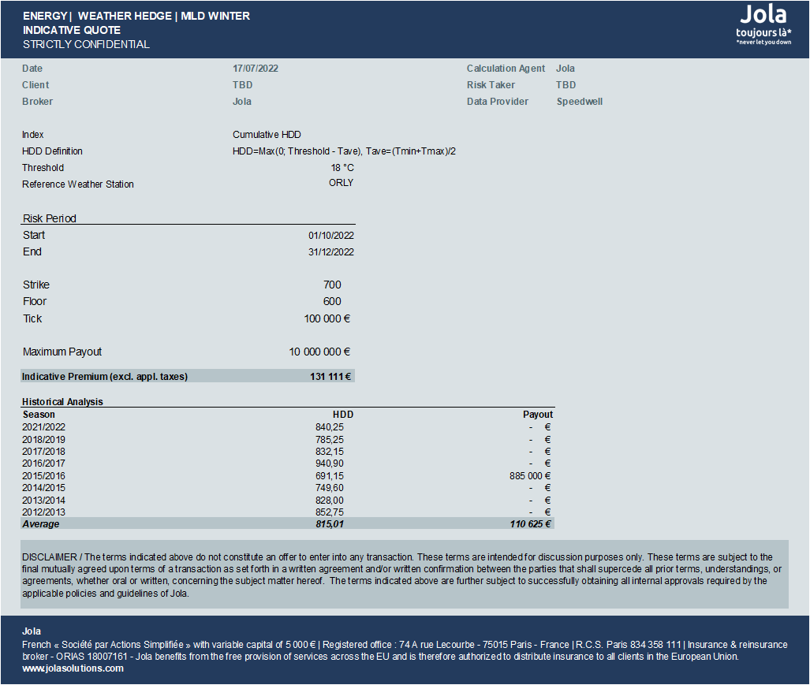Select start date 01/10/2022
This screenshot has width=810, height=685.
point(331,236)
